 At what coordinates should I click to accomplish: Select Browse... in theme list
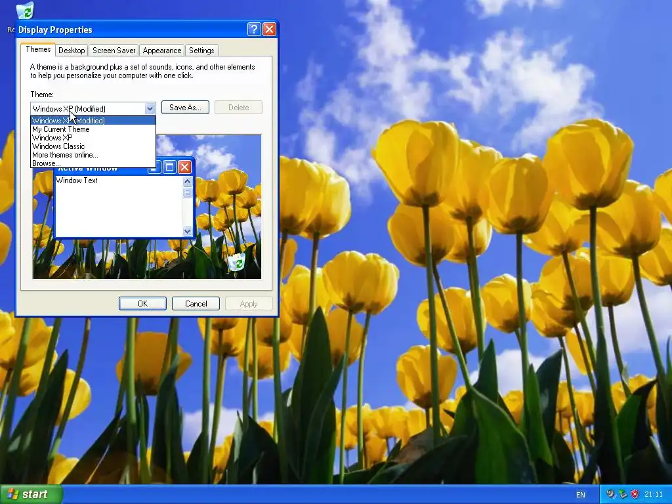coord(93,163)
